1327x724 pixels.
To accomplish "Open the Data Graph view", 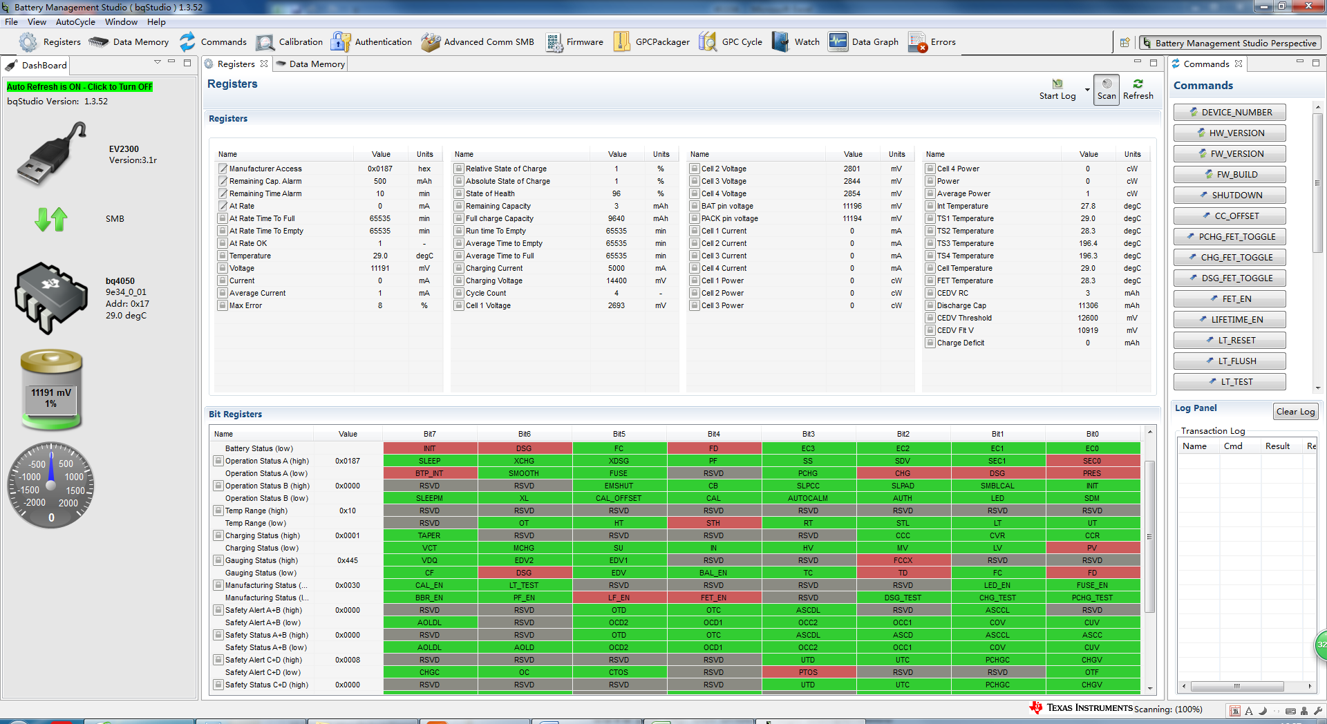I will click(838, 42).
